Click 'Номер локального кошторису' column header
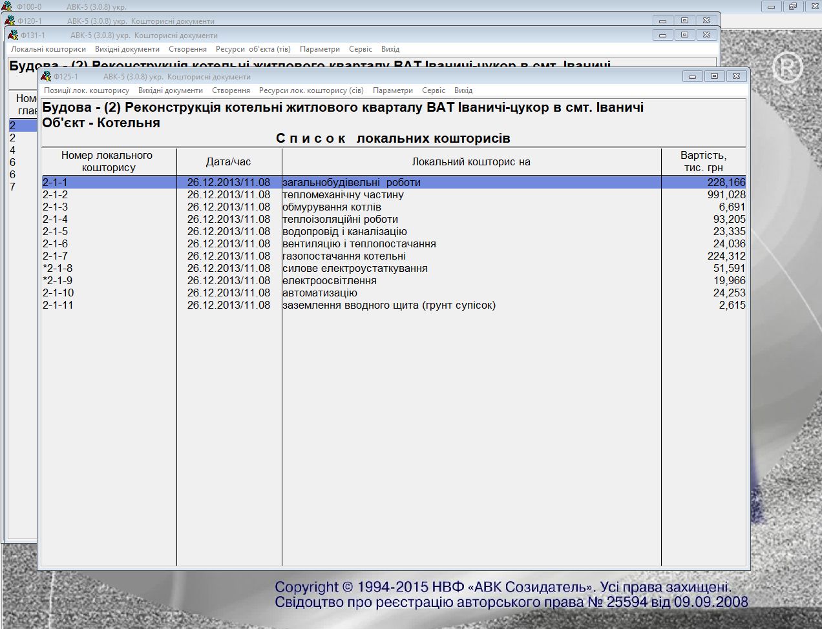The image size is (822, 629). [109, 161]
